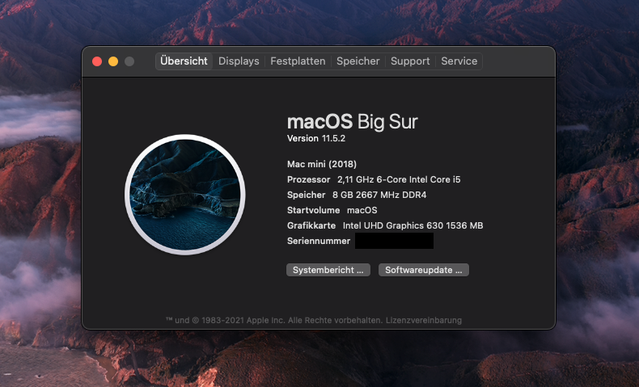Open the Displays tab
Screen dimensions: 639x387
pyautogui.click(x=239, y=61)
